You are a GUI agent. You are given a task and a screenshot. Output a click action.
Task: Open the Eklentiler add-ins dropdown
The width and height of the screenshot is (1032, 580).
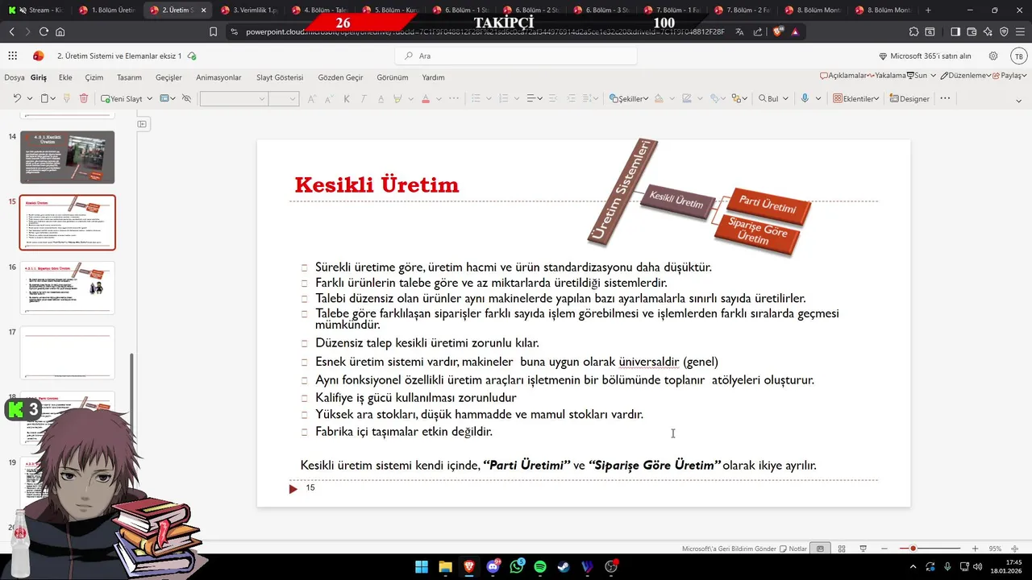(x=856, y=98)
